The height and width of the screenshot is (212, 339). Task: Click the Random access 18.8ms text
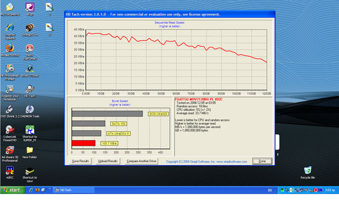[192, 106]
